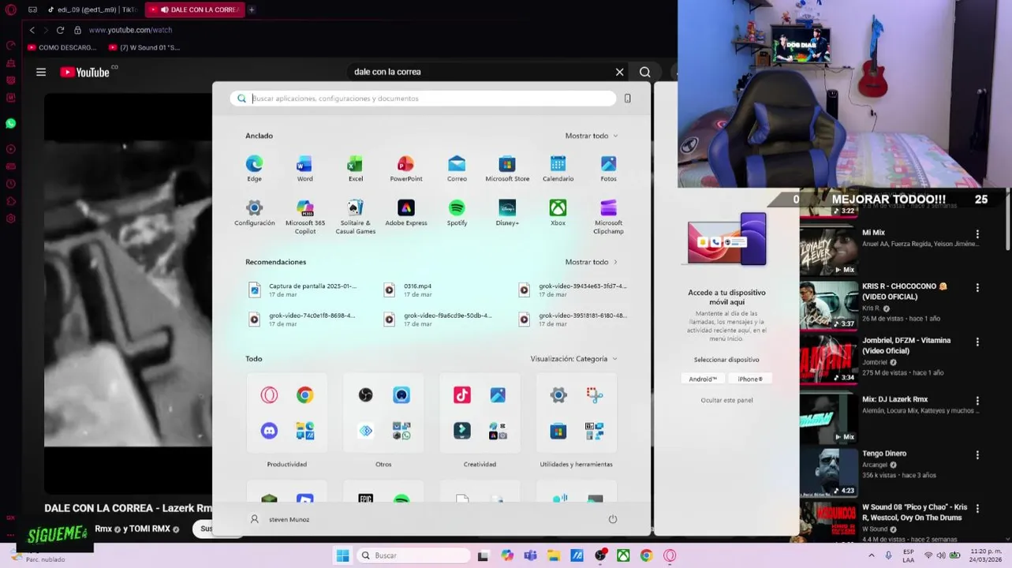
Task: Open Opera GX main menu logo
Action: (10, 9)
